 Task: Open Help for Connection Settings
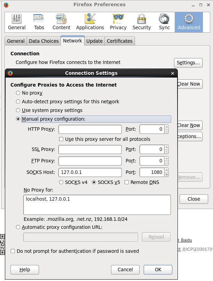[25, 270]
